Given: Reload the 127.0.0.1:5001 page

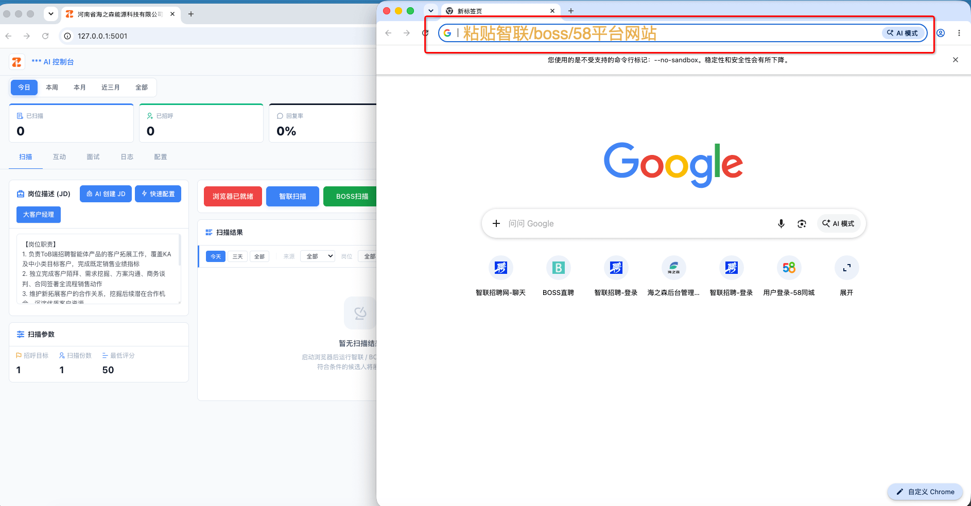Looking at the screenshot, I should coord(45,36).
